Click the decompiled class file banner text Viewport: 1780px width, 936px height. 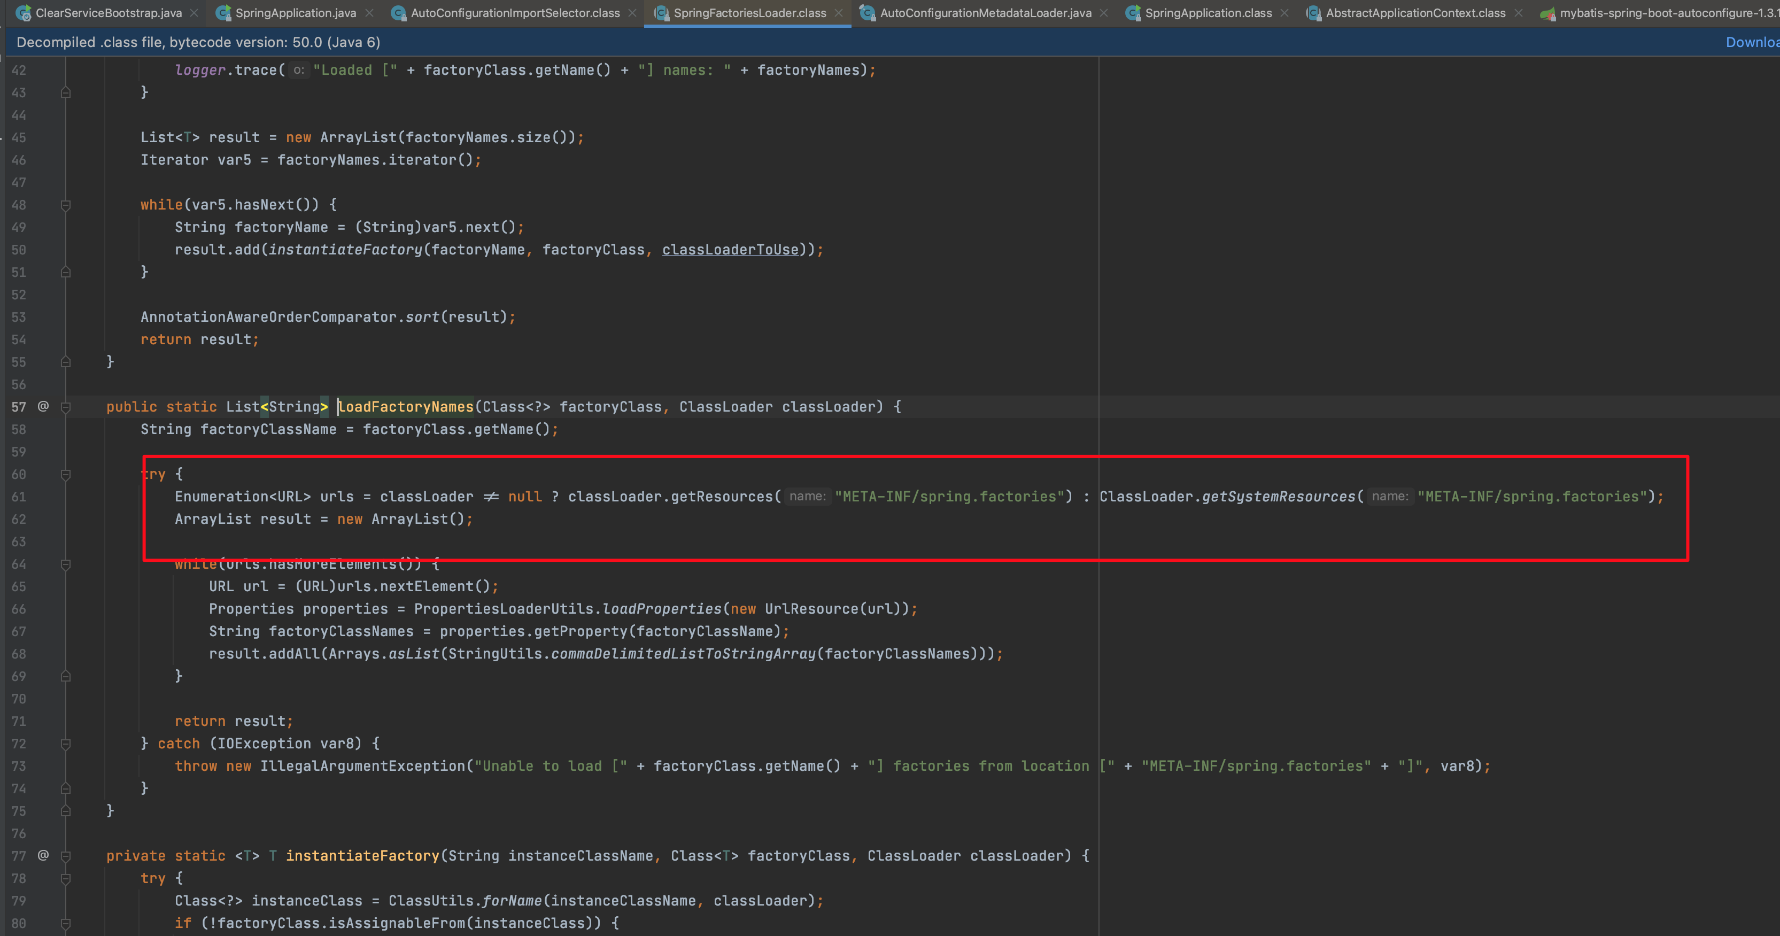198,42
